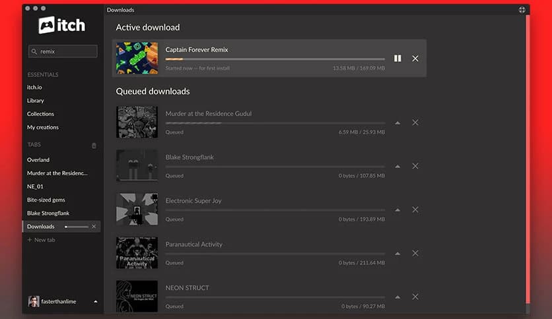Switch to the NE_01 tab
Viewport: 552px width, 319px height.
[x=35, y=187]
